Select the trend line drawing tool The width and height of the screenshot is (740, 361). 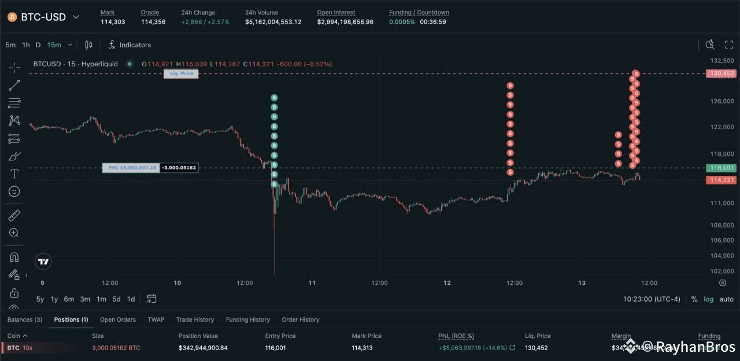(x=14, y=85)
